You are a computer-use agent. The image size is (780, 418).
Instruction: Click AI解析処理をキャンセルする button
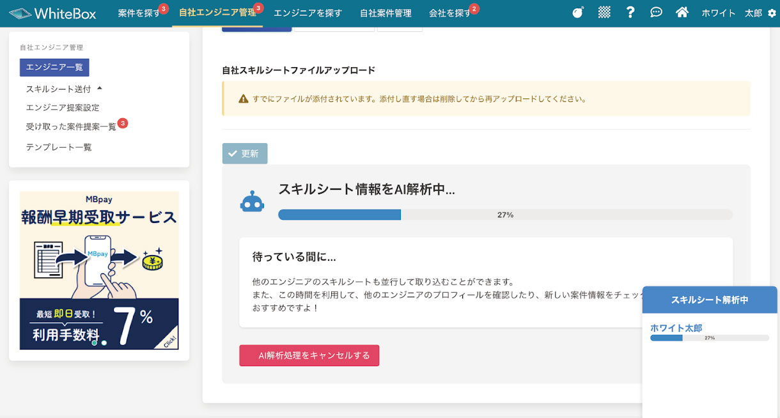click(309, 355)
